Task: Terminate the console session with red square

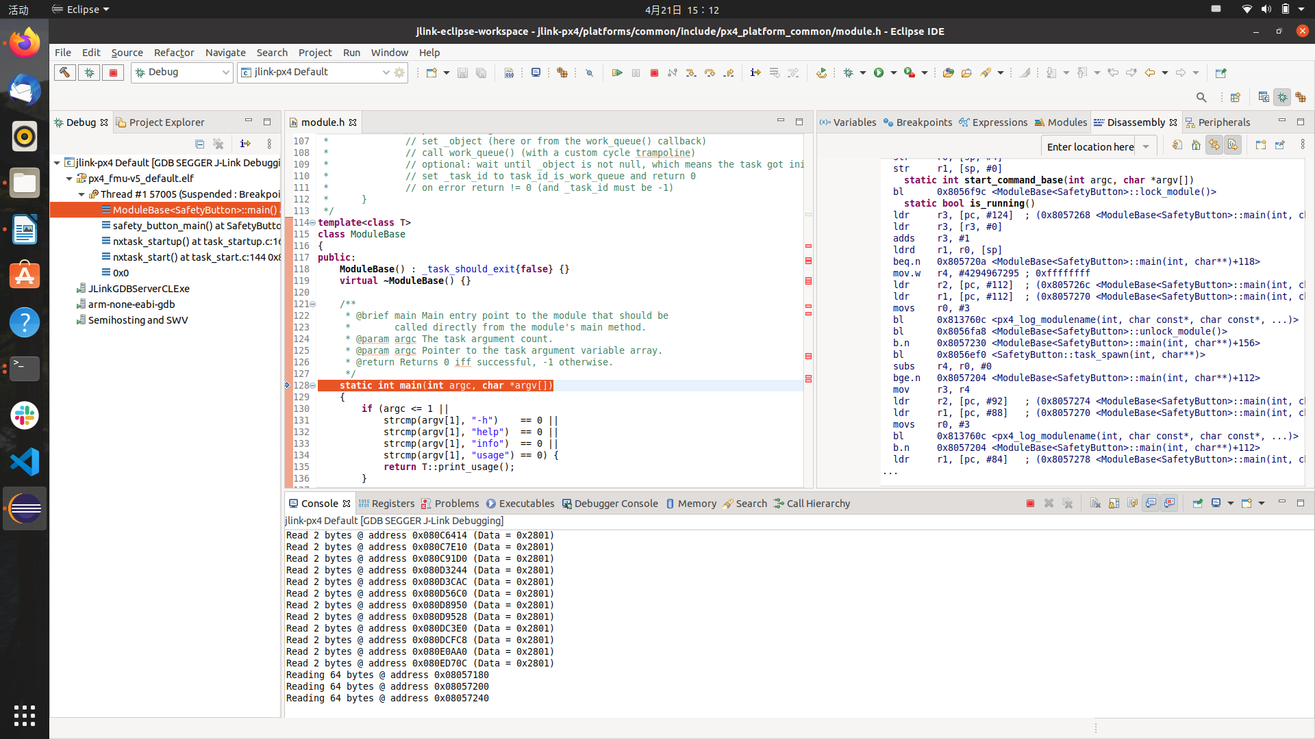Action: point(1030,504)
